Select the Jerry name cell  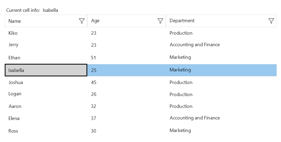click(13, 45)
